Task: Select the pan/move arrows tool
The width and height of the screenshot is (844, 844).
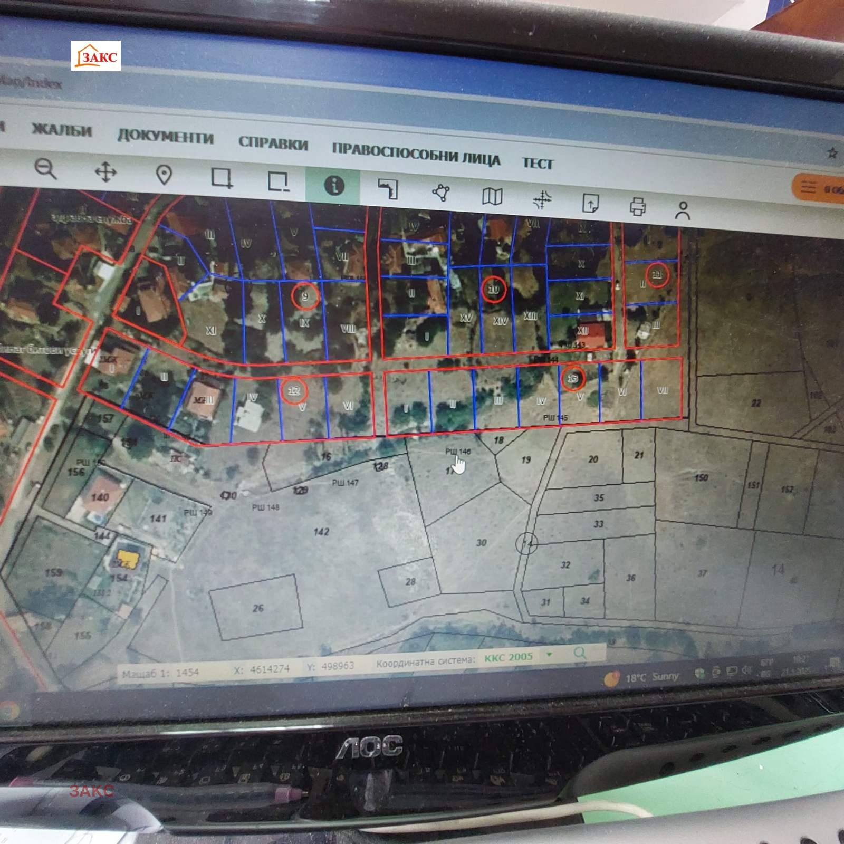Action: 105,172
